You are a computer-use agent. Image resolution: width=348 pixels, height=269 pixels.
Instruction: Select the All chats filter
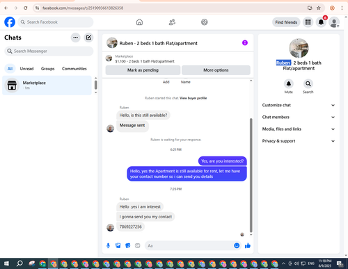click(10, 69)
